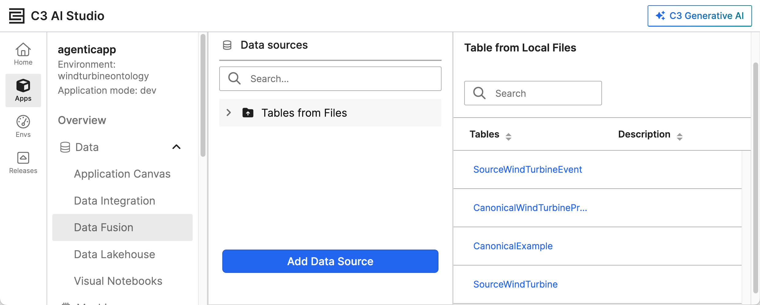The height and width of the screenshot is (305, 760).
Task: Click the Add Data Source button
Action: 330,261
